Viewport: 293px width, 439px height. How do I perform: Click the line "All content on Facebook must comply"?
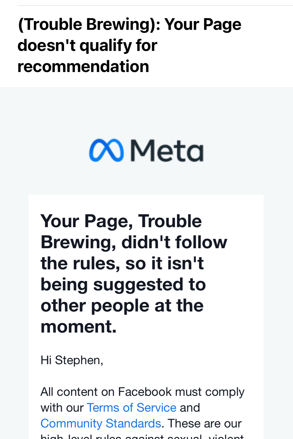coord(142,392)
